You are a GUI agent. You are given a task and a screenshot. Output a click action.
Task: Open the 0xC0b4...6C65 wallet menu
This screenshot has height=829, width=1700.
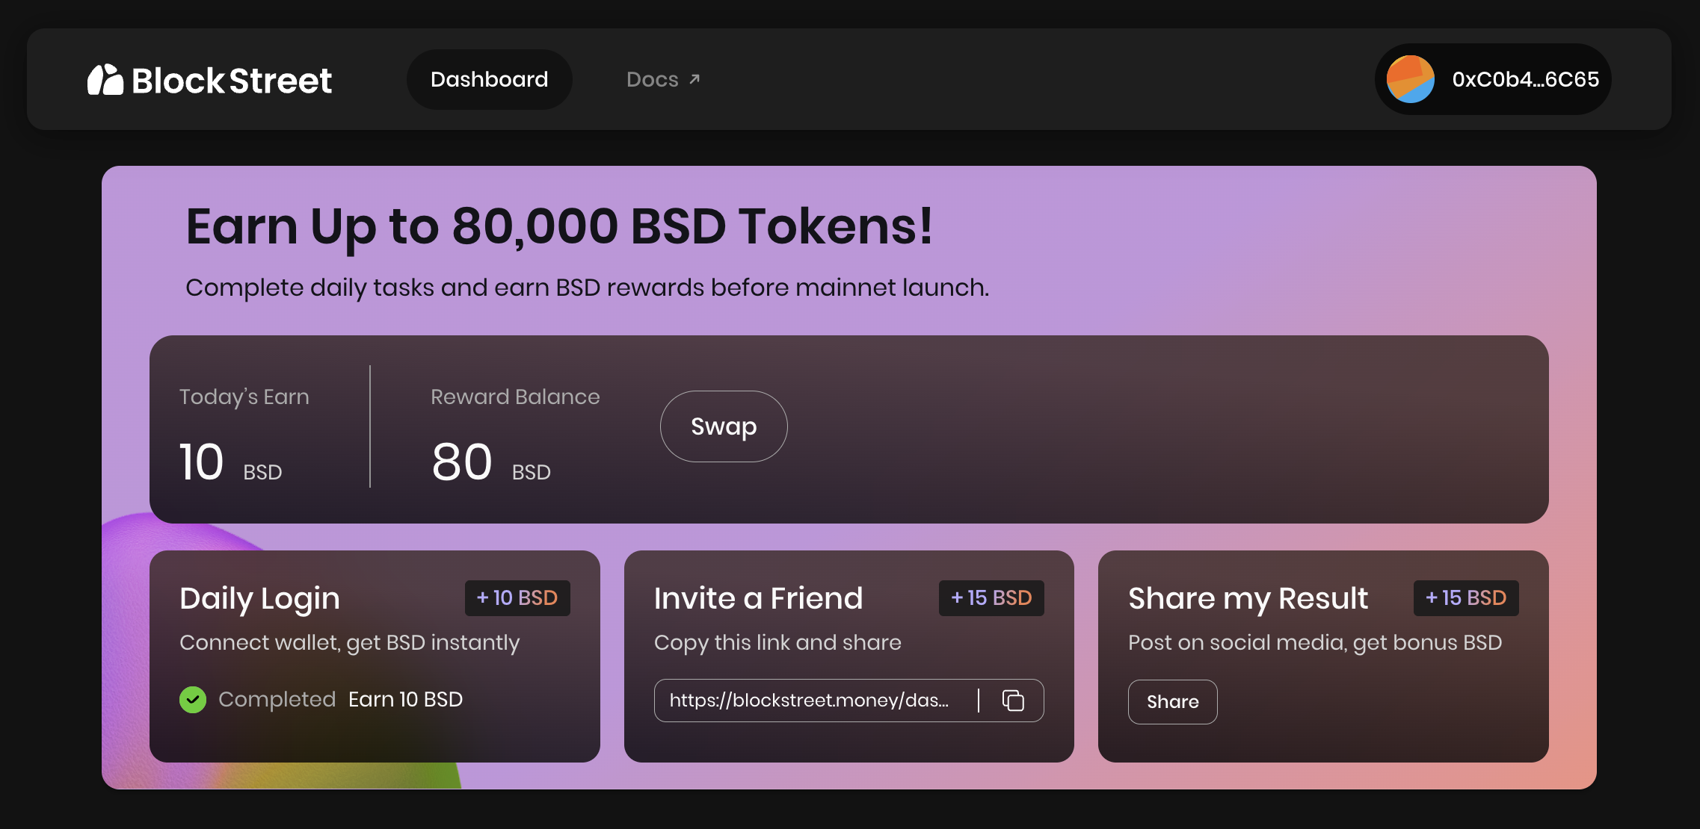pyautogui.click(x=1525, y=79)
